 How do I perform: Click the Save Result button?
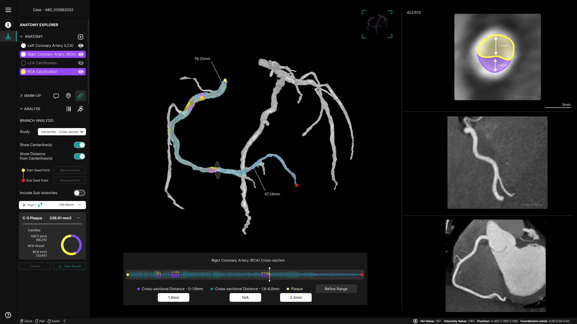tap(70, 266)
